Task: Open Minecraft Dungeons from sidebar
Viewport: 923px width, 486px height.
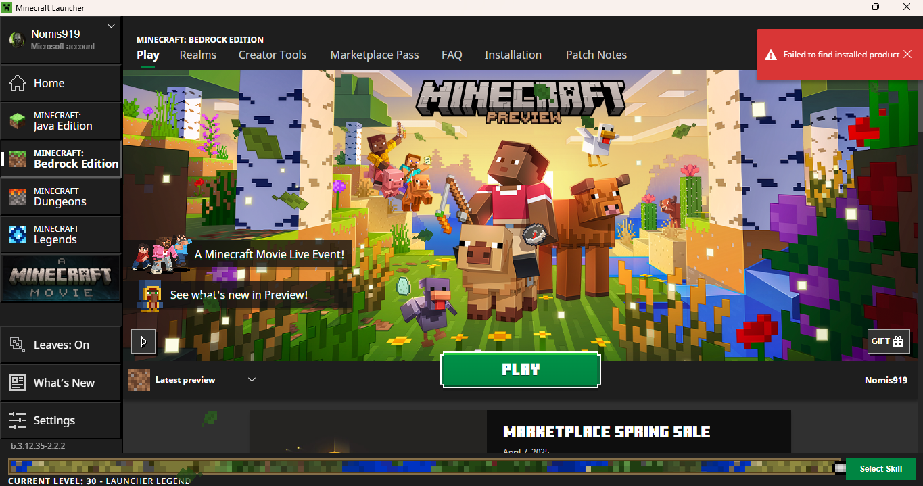Action: pos(61,197)
